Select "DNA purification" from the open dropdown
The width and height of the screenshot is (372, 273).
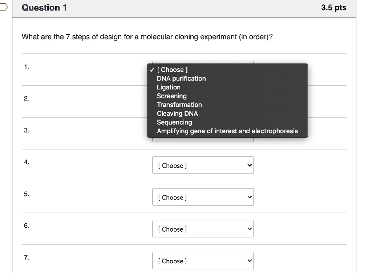pos(181,78)
